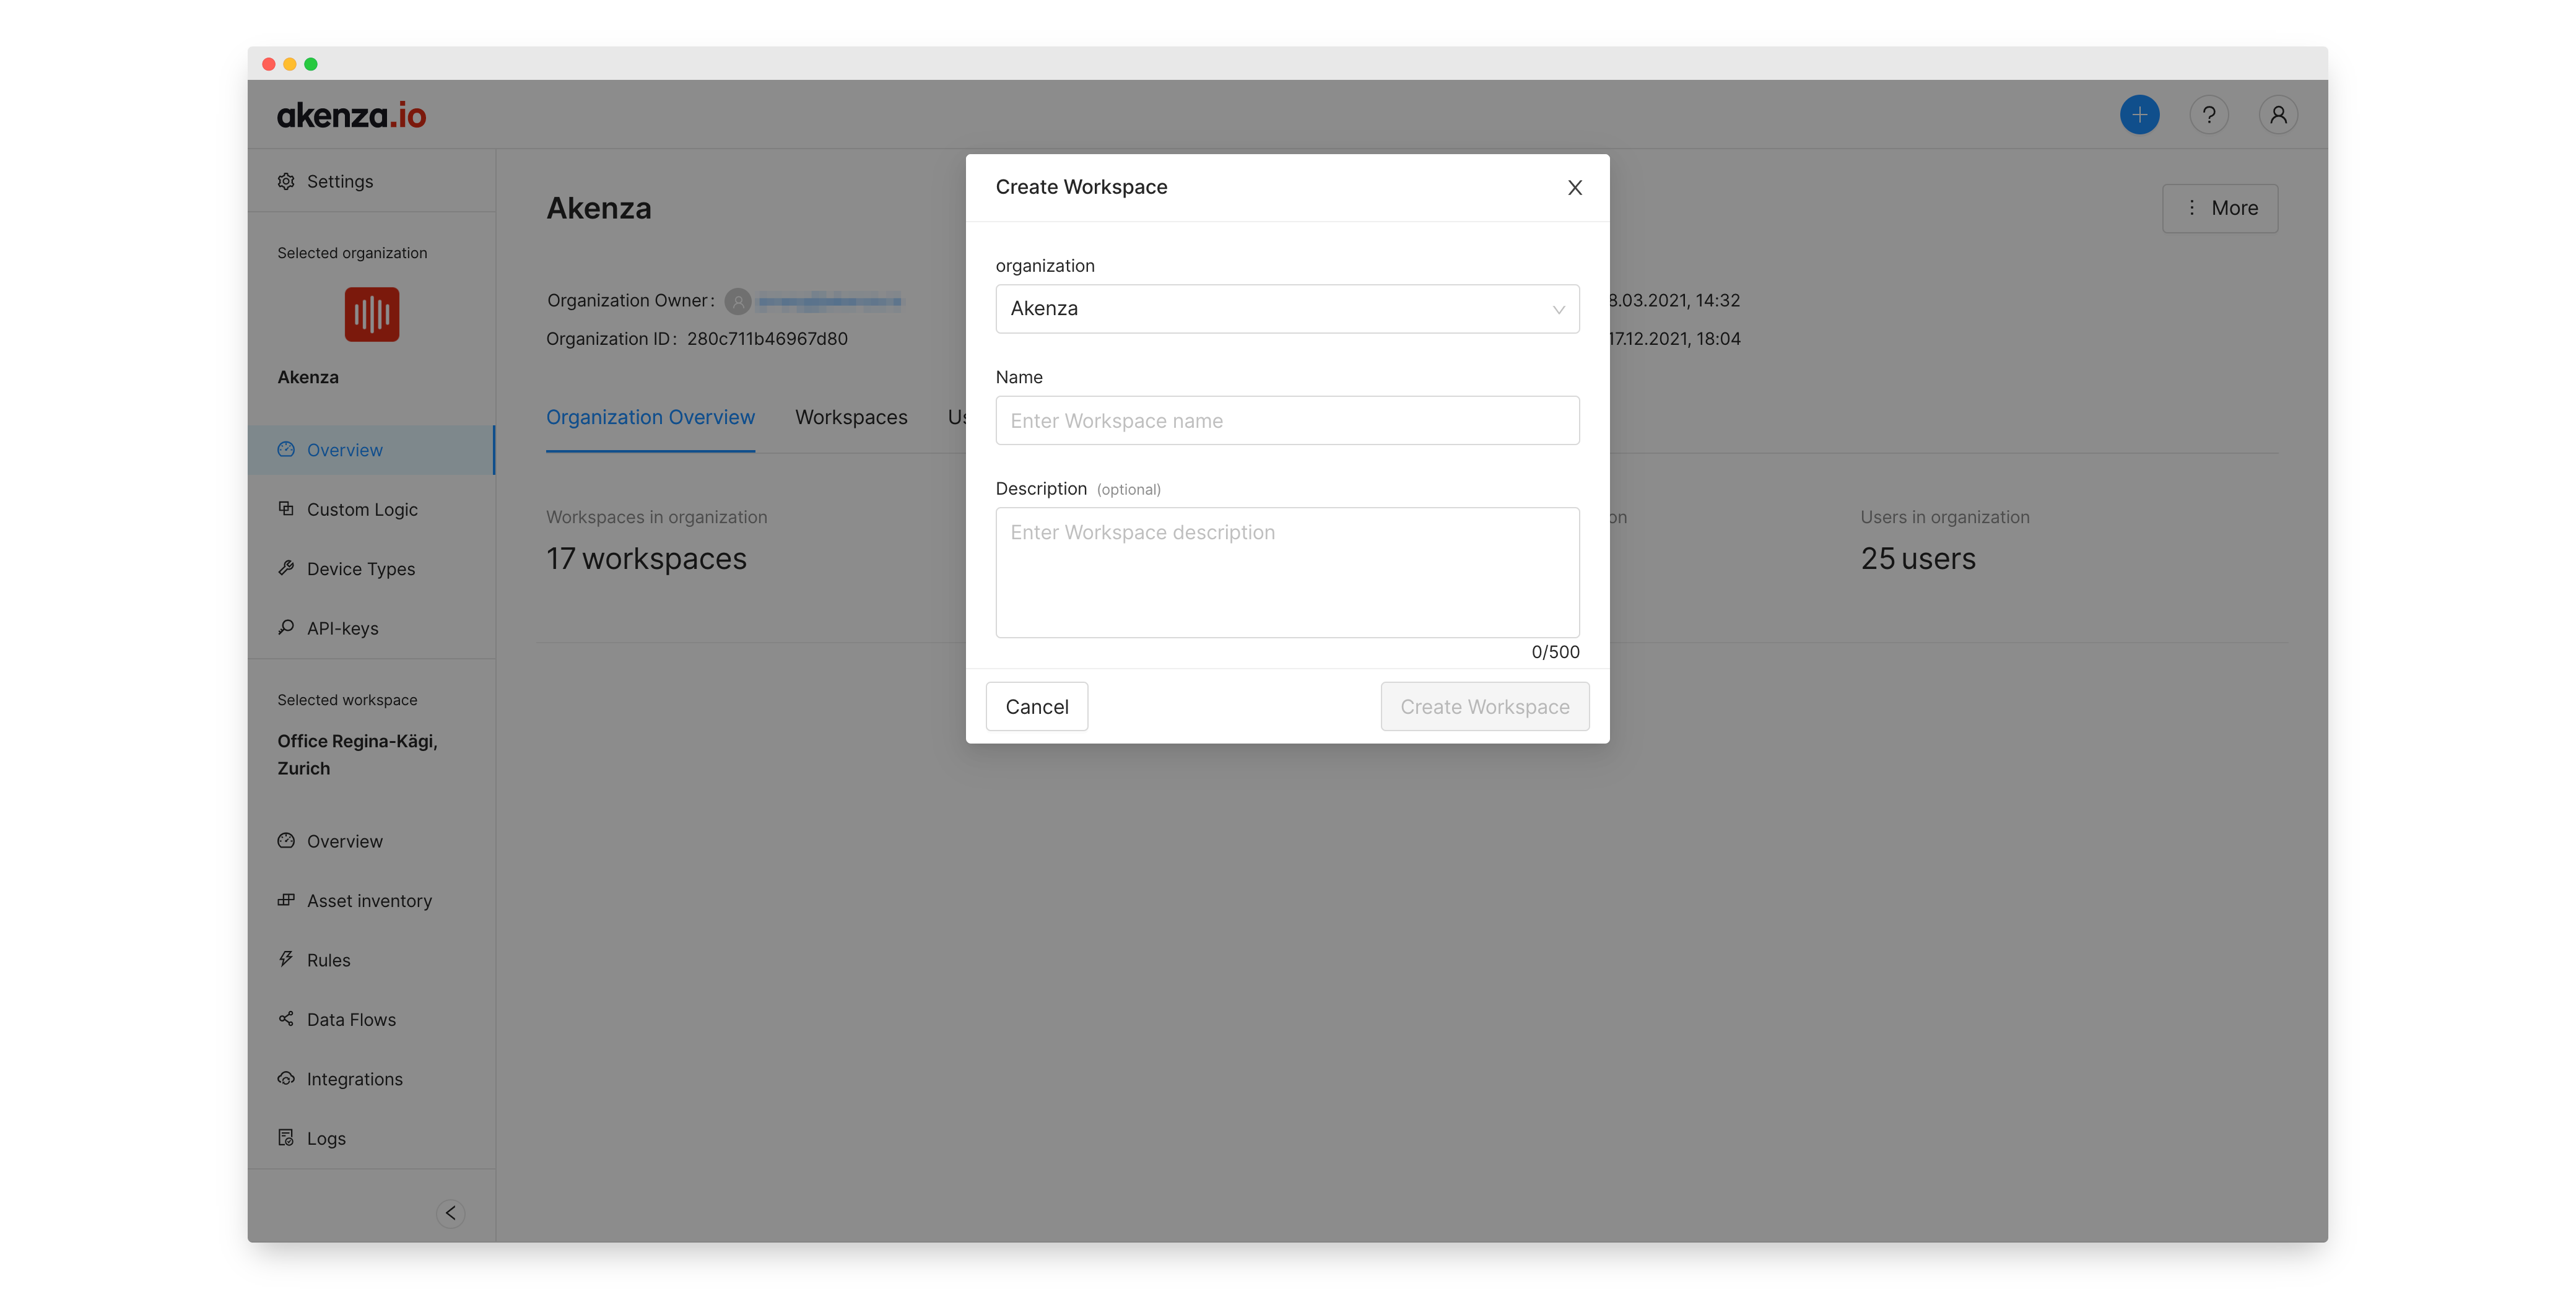Click the '17.12.2021, 18:04' date text
The image size is (2576, 1289).
(1674, 338)
